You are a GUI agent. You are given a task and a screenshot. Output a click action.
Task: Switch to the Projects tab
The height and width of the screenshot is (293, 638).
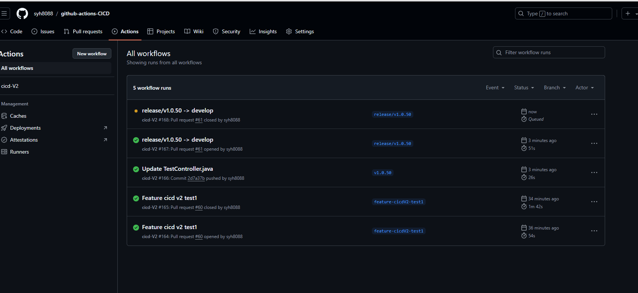point(161,31)
